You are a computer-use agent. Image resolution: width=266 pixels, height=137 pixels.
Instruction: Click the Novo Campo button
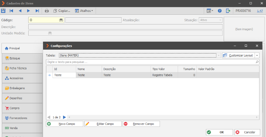point(64,124)
